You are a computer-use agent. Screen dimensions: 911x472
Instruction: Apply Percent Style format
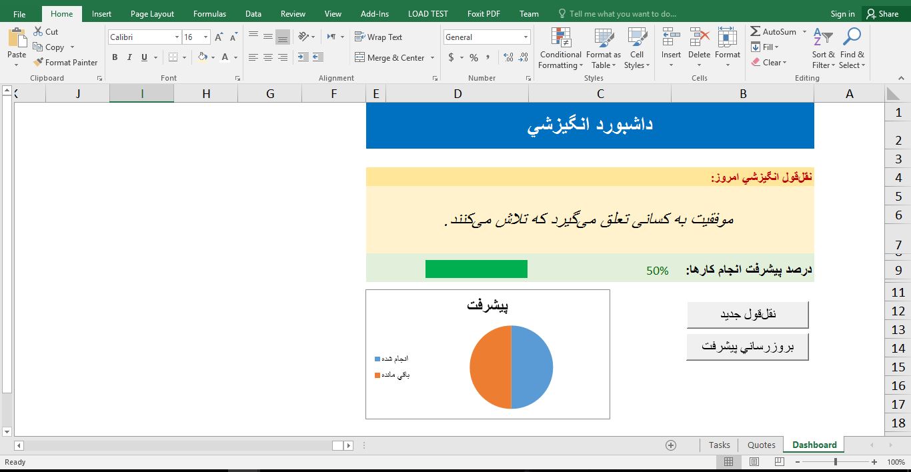tap(474, 57)
